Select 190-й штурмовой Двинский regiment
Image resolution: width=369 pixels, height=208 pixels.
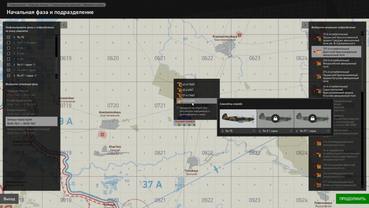[x=336, y=166]
